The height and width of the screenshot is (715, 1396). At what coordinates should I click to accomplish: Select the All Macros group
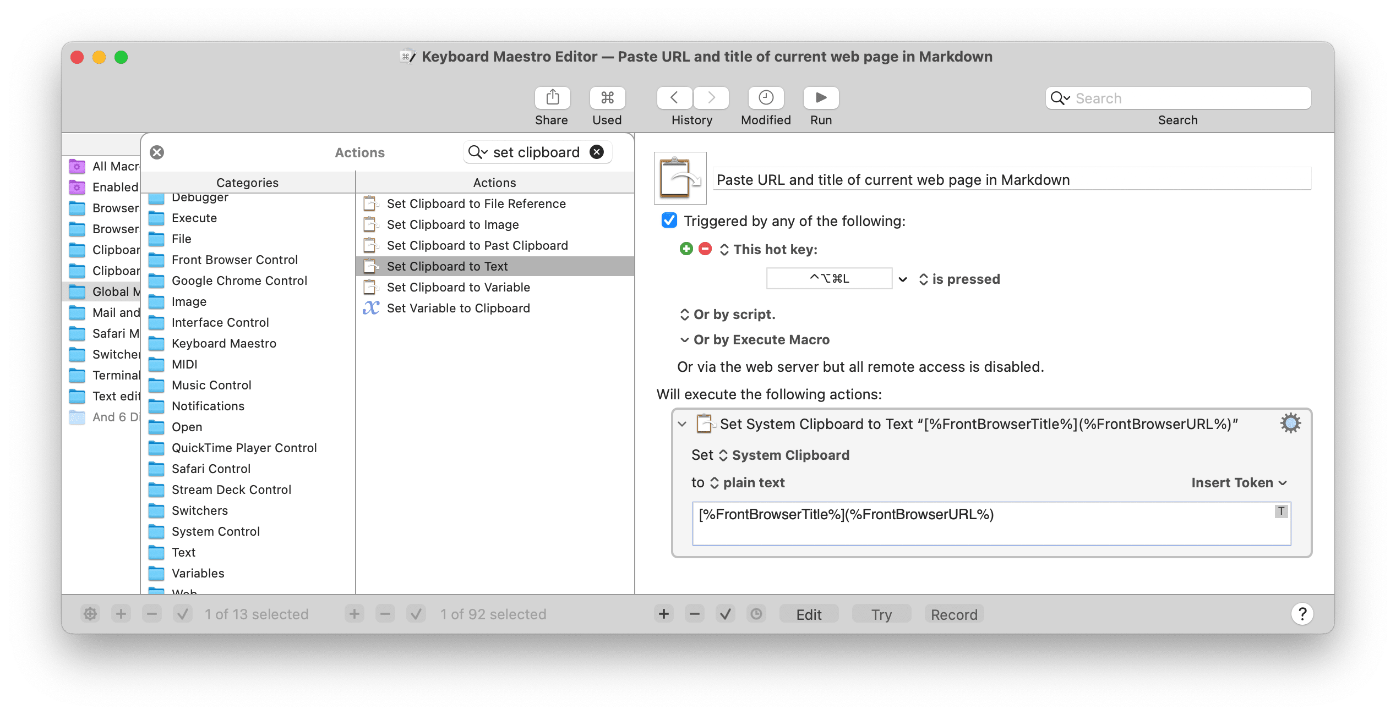(102, 166)
